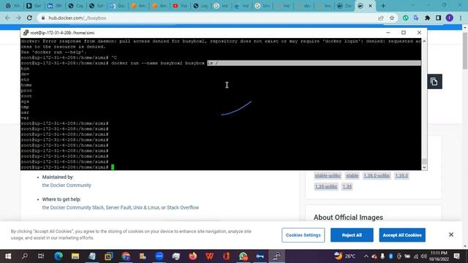Open Chrome three-dot menu
This screenshot has width=468, height=263.
click(461, 18)
